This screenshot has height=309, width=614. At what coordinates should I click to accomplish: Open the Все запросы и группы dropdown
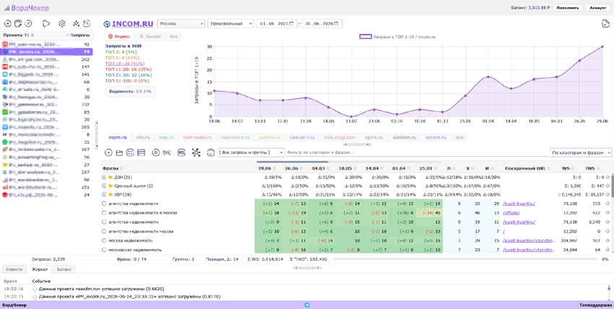(x=251, y=152)
